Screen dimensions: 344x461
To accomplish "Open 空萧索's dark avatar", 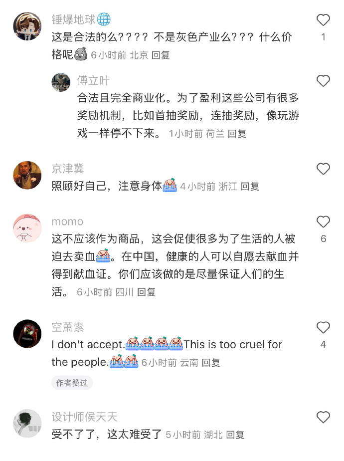I will click(x=27, y=334).
